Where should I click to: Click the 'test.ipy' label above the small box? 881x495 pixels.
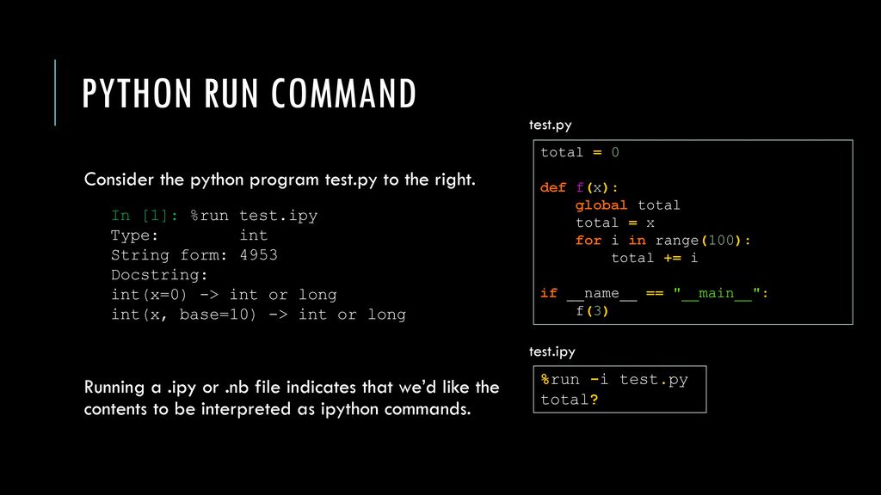(x=552, y=351)
